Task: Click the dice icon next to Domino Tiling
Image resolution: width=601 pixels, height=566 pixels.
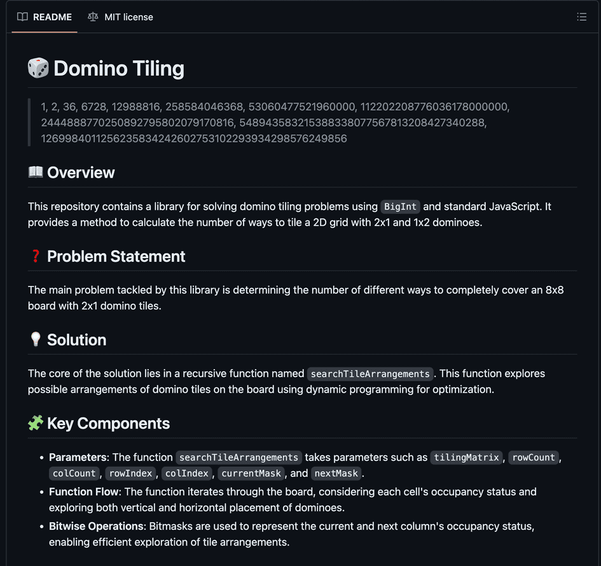Action: tap(38, 66)
